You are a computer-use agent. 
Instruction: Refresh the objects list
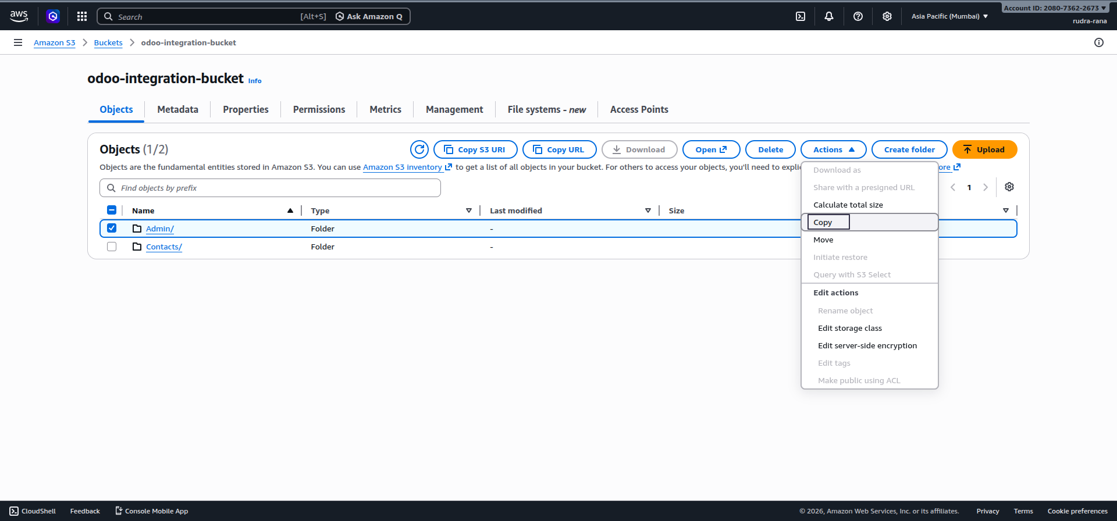pos(419,149)
